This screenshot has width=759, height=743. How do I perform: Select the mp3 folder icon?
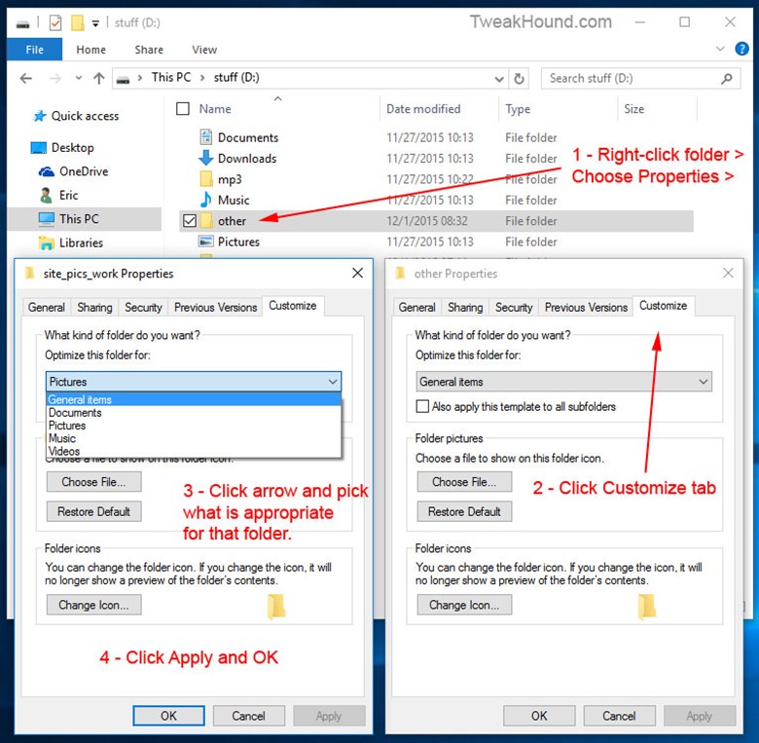coord(205,179)
